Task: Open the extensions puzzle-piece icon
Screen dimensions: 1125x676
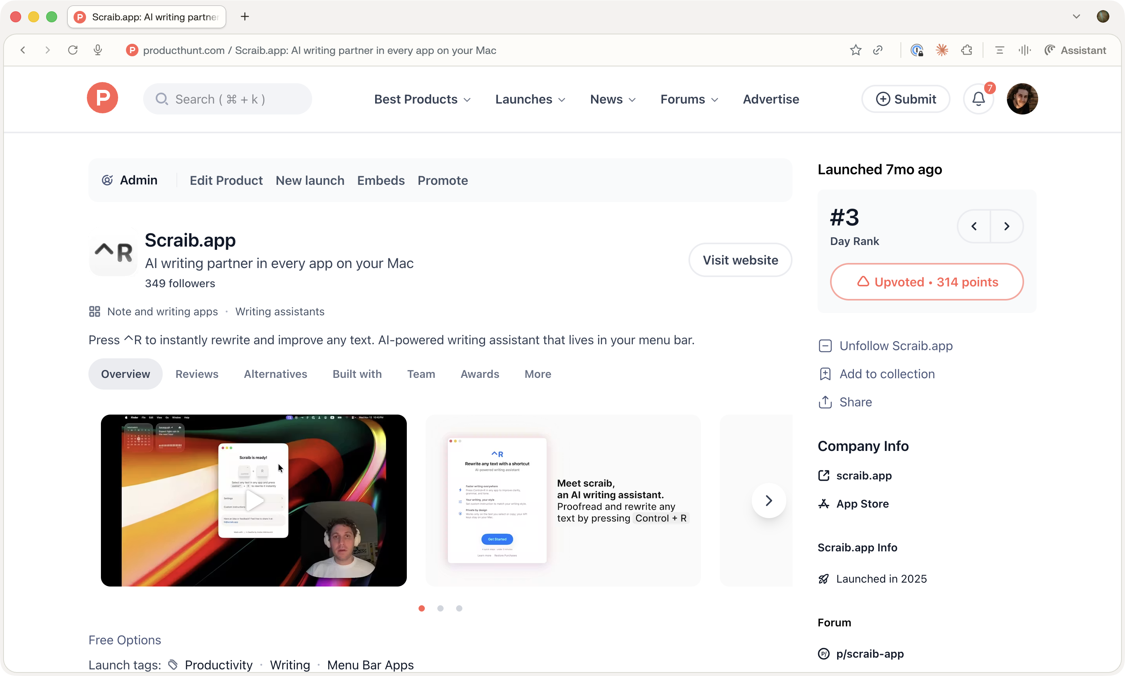Action: pyautogui.click(x=967, y=50)
